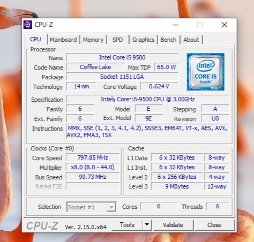Click the processor Name field
This screenshot has width=254, height=242.
pyautogui.click(x=122, y=57)
